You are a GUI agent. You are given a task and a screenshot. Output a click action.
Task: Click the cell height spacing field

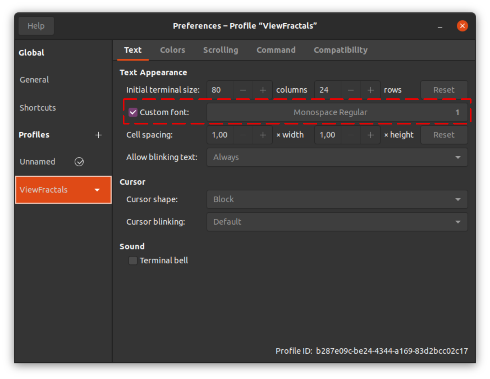point(328,135)
